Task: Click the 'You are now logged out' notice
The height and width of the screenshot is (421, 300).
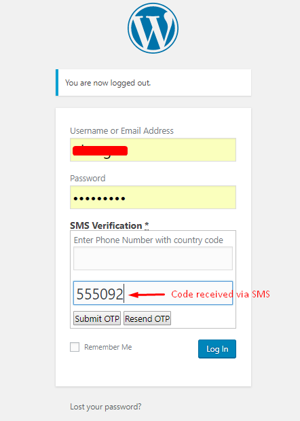Action: (153, 82)
